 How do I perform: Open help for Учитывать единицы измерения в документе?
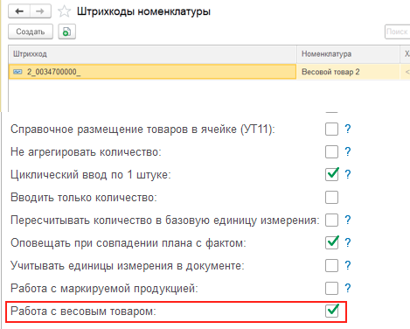[x=348, y=265]
